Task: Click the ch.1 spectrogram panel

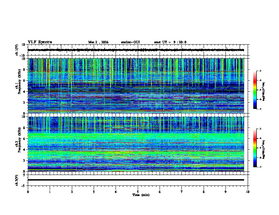Action: 136,86
